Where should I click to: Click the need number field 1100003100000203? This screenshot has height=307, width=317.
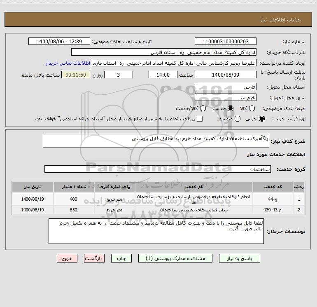tap(226, 41)
